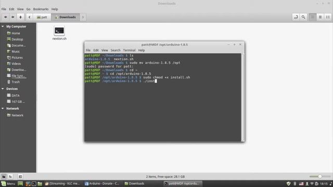
Task: Open update manager shield tray icon
Action: (288, 183)
